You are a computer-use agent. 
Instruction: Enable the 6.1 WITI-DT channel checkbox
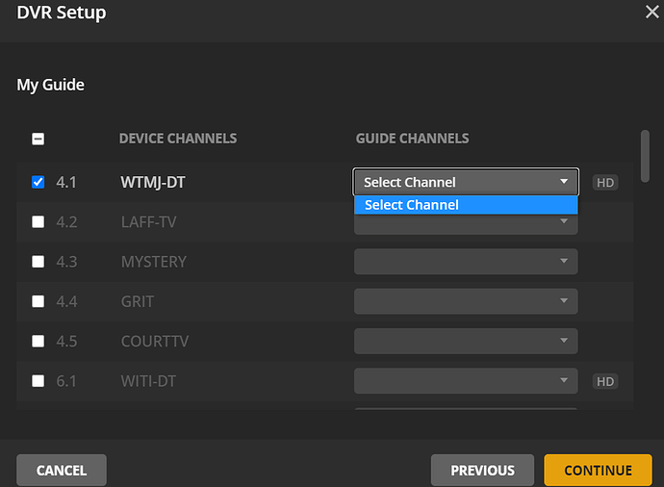[38, 380]
